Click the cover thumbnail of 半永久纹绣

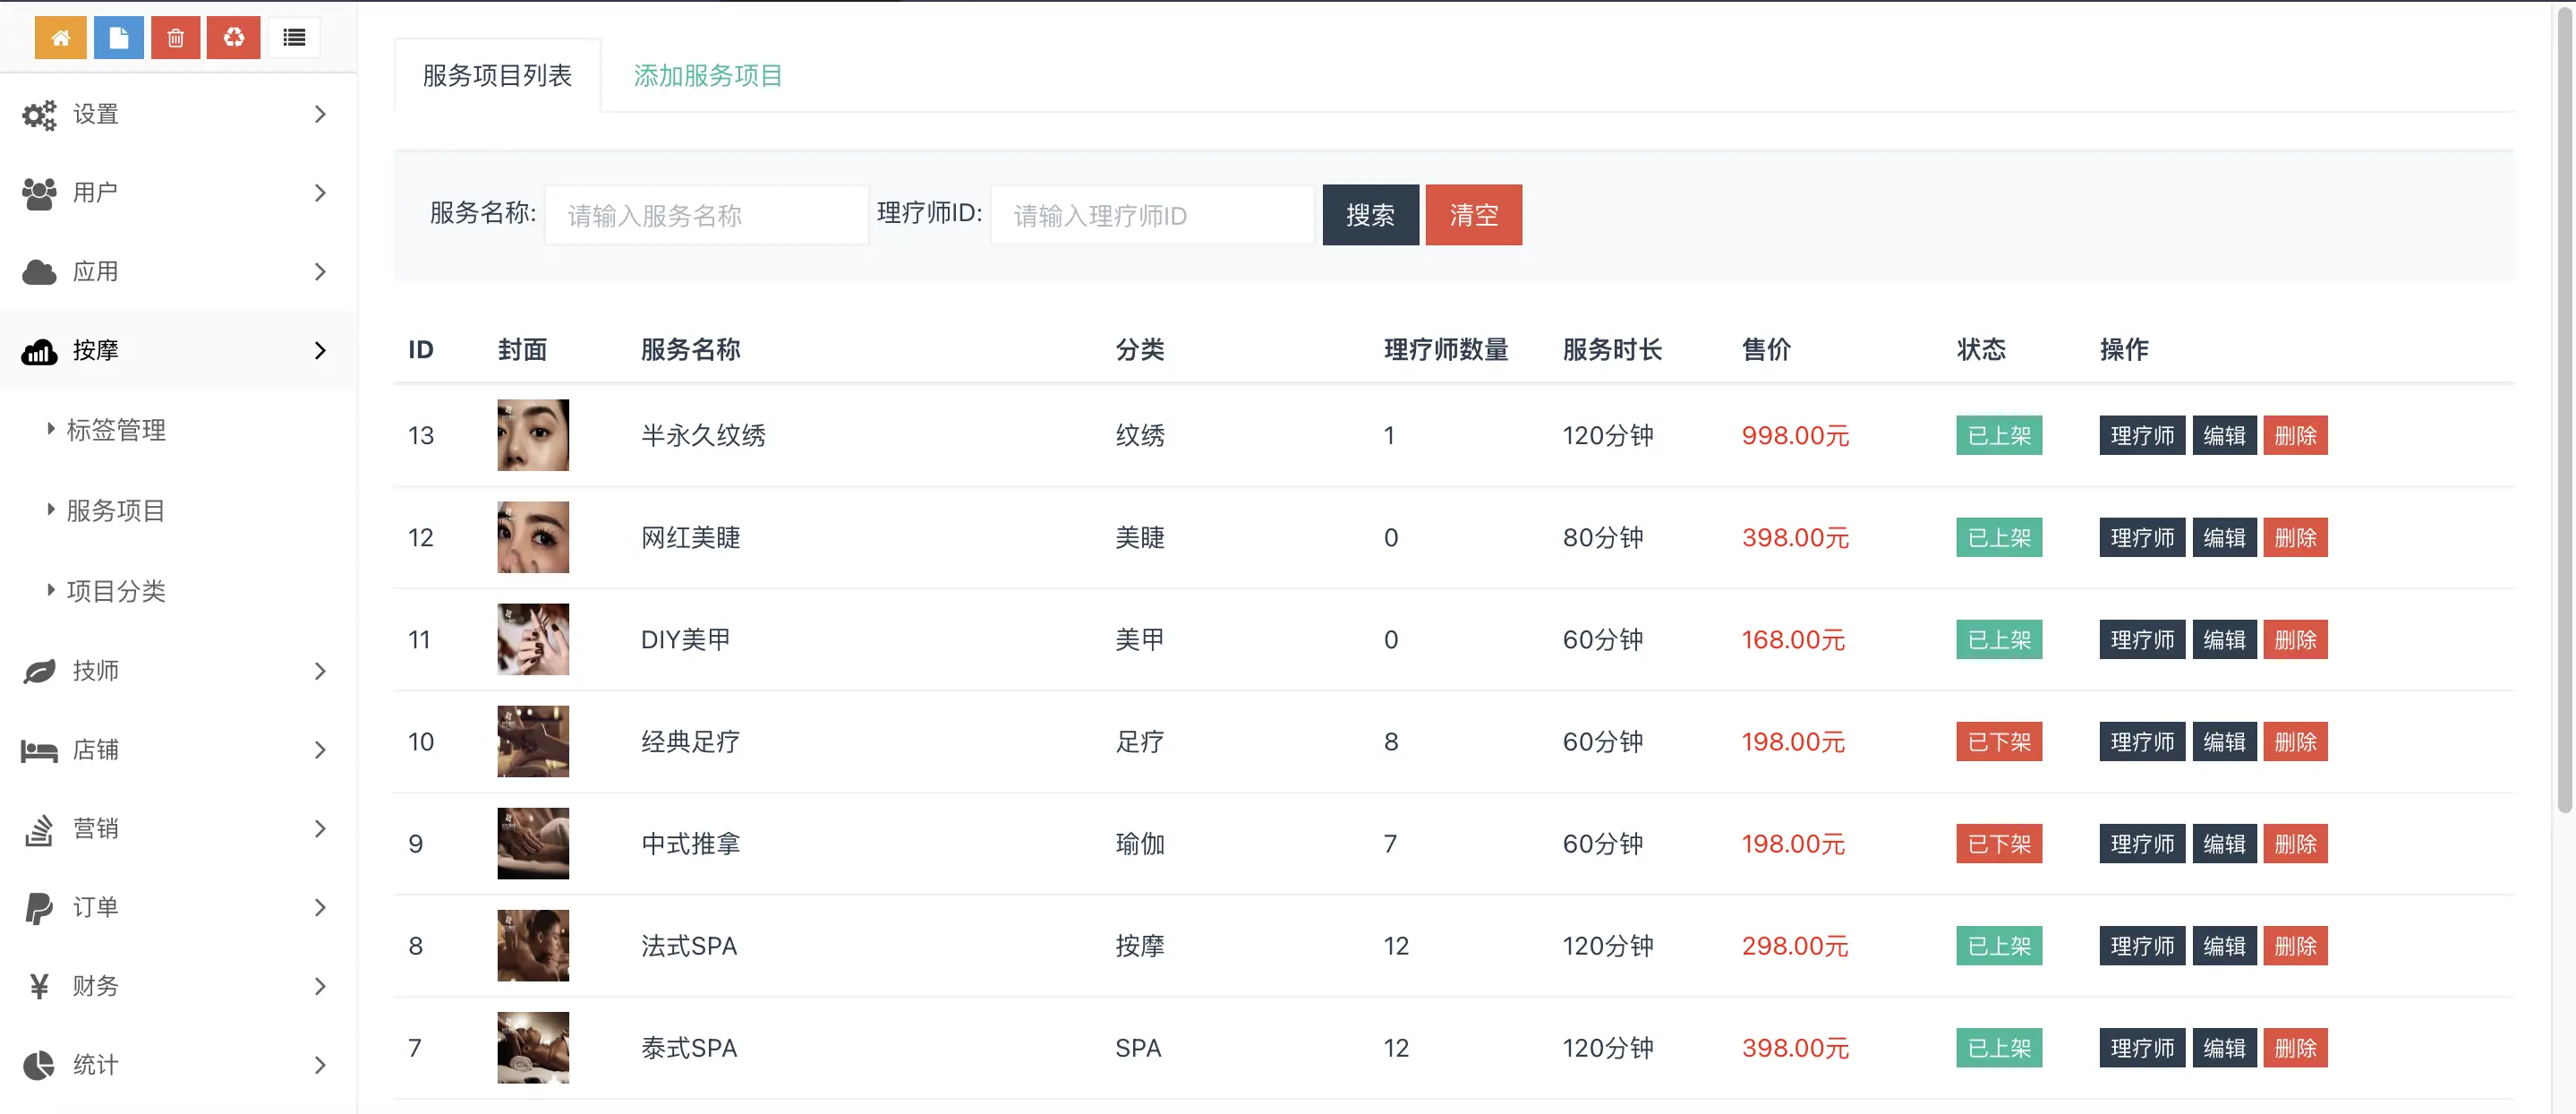[x=533, y=435]
